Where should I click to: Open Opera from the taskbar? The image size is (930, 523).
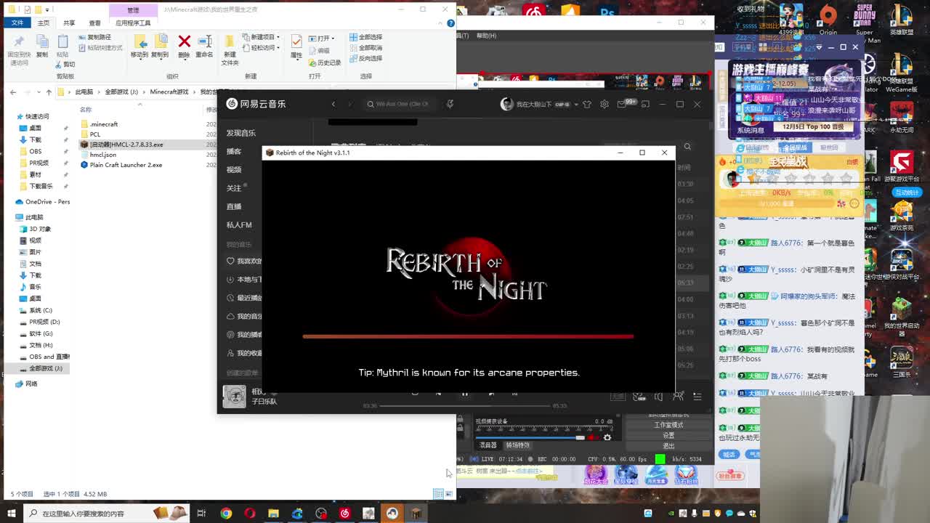250,514
